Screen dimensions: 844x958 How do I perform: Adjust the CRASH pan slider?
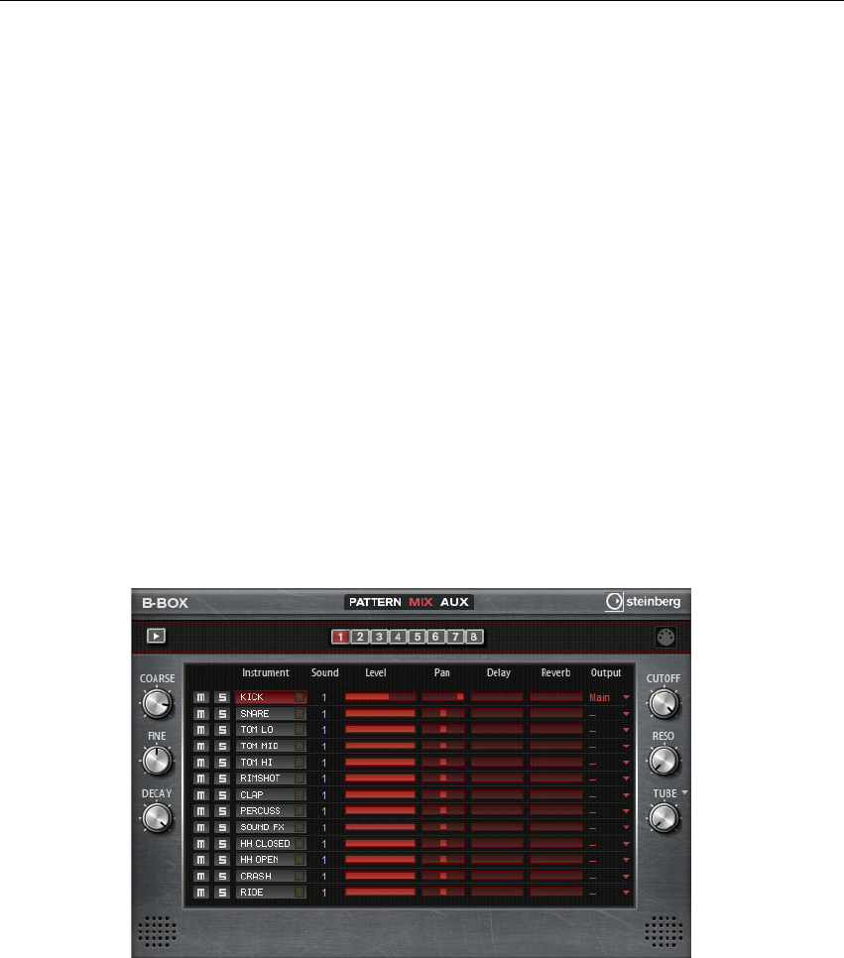click(x=443, y=876)
